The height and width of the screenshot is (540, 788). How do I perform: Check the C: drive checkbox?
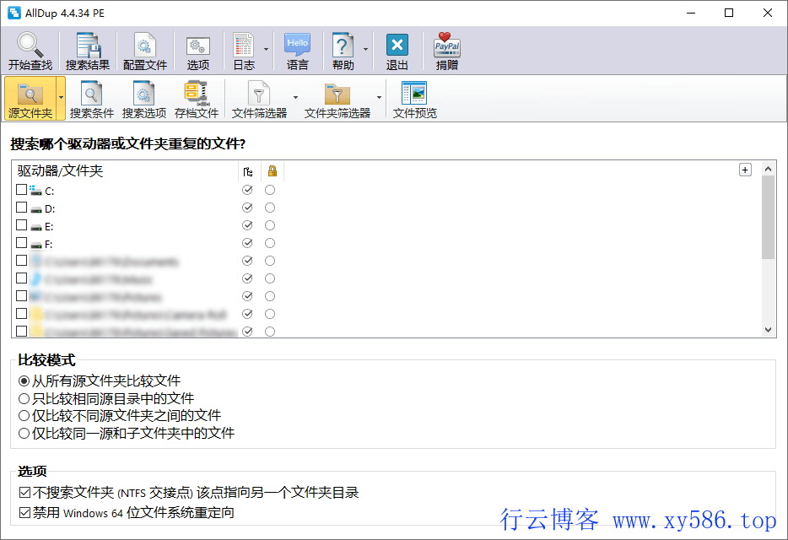coord(21,190)
